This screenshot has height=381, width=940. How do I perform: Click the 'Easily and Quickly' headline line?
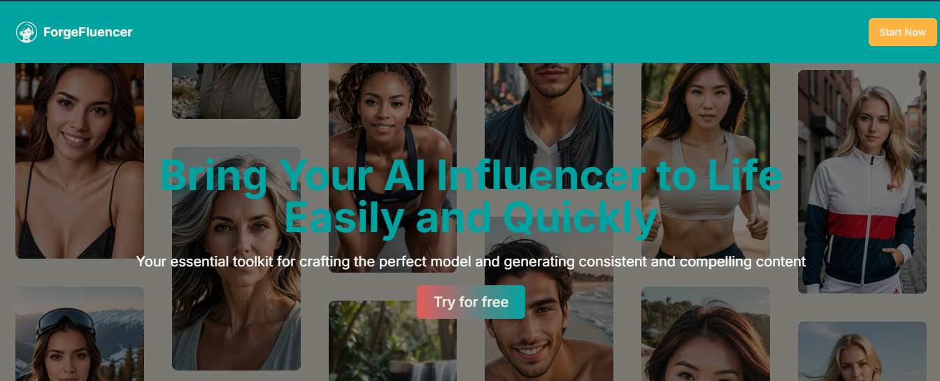click(471, 217)
